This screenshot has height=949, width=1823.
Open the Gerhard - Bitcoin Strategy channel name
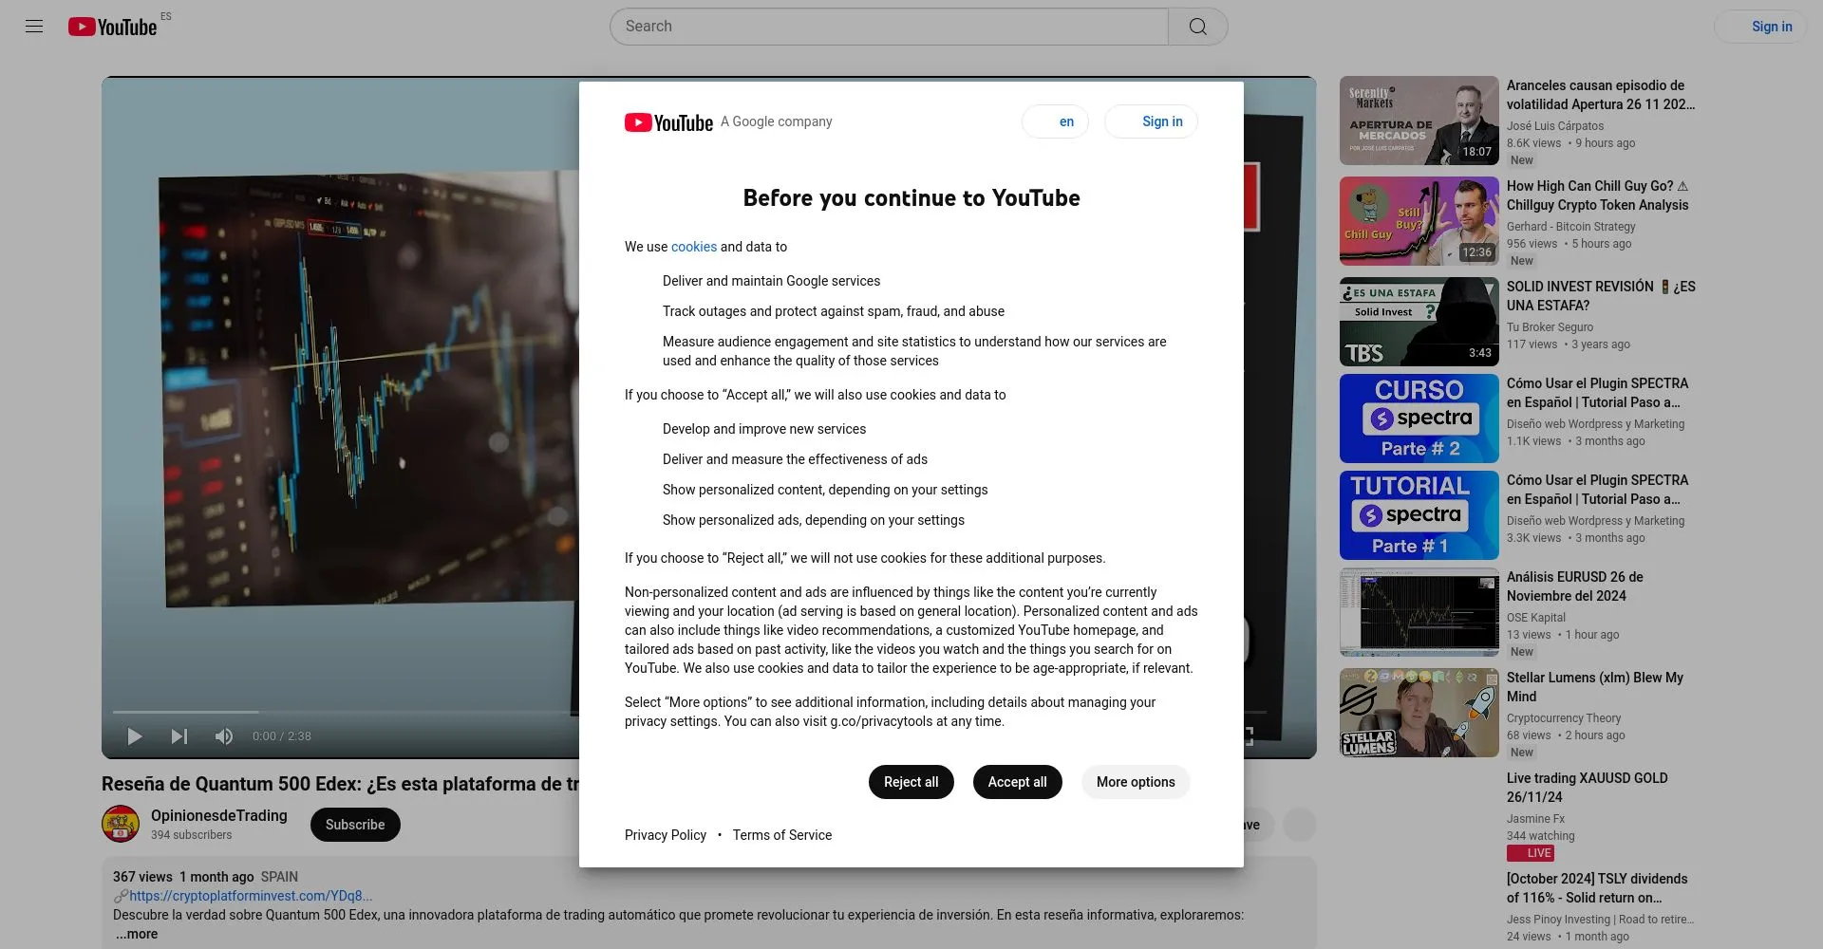pos(1571,227)
